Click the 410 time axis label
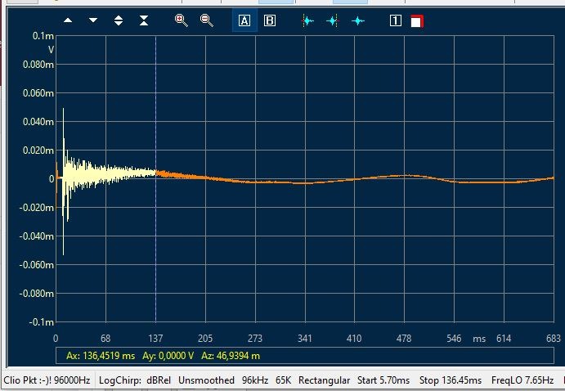565x391 pixels. [x=354, y=339]
